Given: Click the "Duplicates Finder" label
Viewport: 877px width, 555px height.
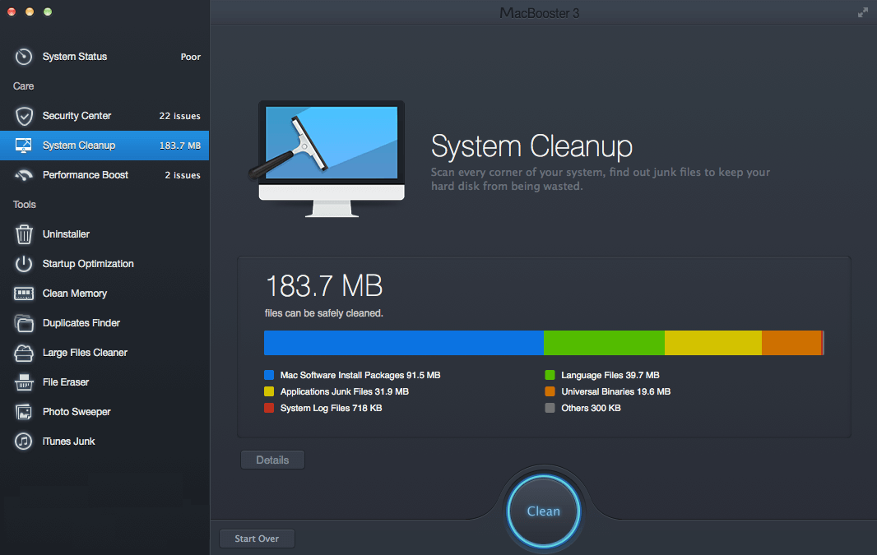Looking at the screenshot, I should [x=81, y=323].
